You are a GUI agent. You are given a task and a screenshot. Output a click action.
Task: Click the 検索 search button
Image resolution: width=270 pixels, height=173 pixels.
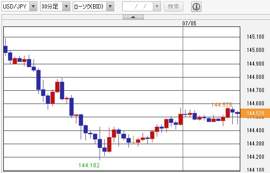click(174, 7)
